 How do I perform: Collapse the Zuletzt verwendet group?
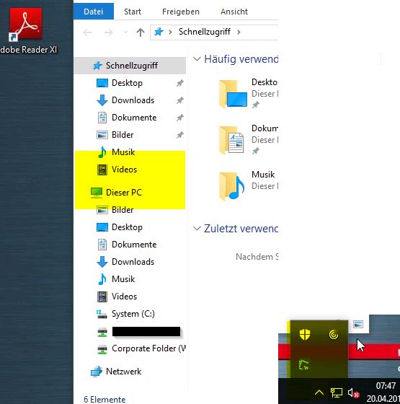197,228
